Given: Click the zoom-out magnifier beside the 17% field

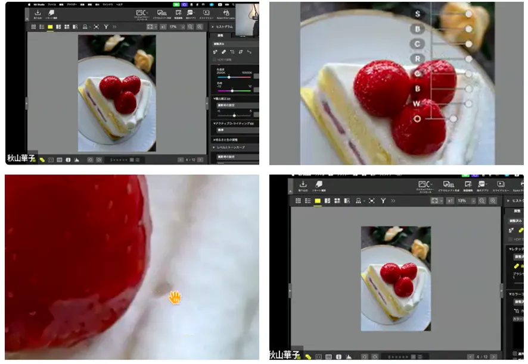Looking at the screenshot, I should tap(191, 27).
